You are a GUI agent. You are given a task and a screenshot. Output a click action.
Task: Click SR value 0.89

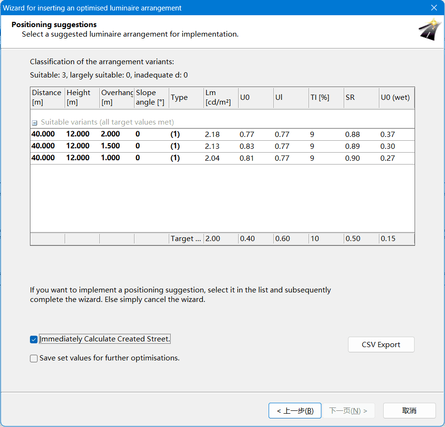point(352,146)
